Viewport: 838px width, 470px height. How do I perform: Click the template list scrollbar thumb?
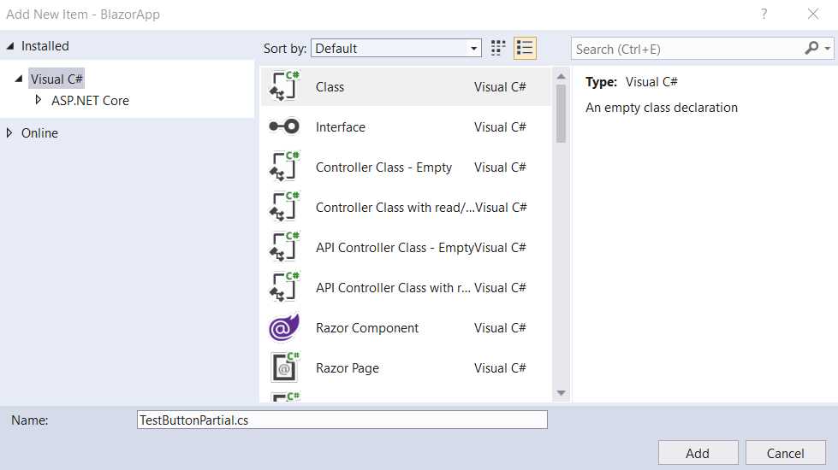561,114
